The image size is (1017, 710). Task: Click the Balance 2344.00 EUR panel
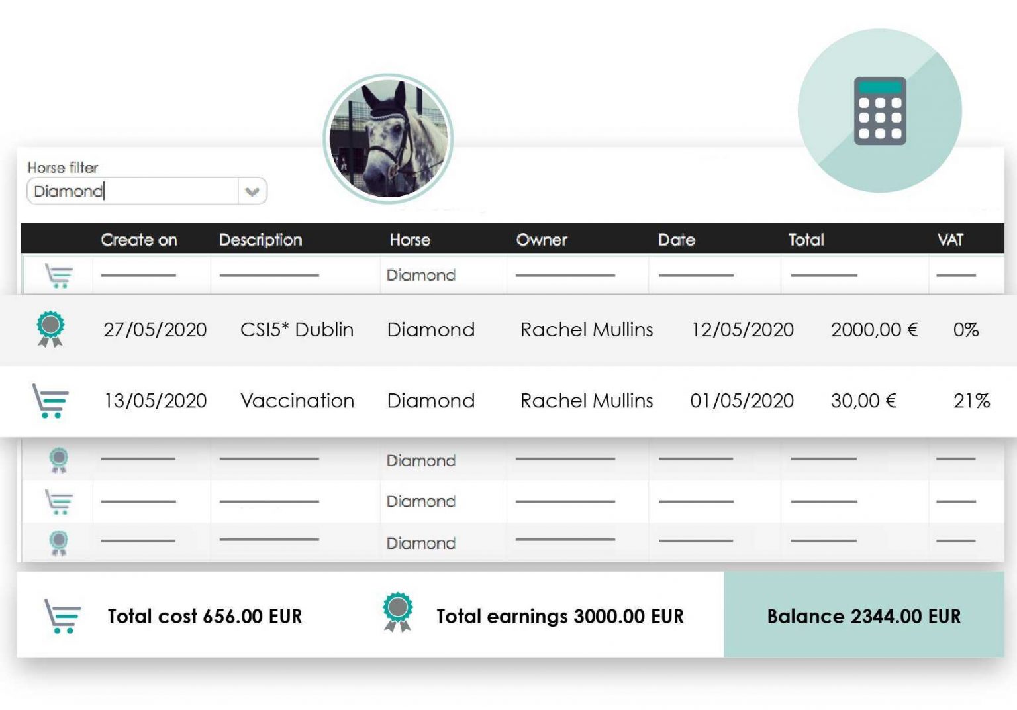point(863,616)
